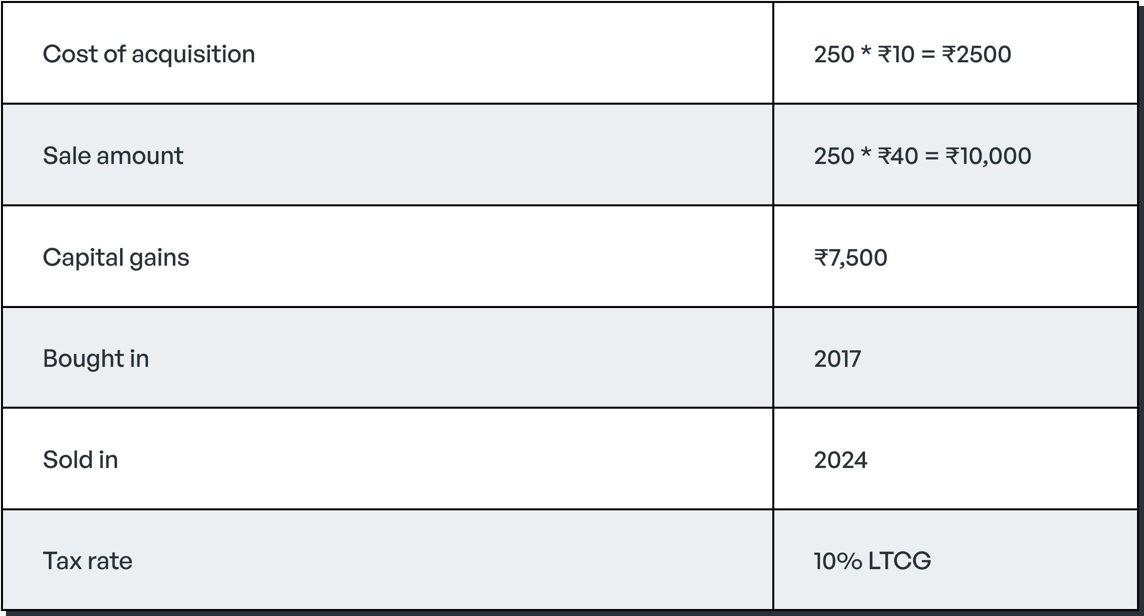Click the ₹2500 total acquisition cost
Viewport: 1144px width, 616px height.
coord(977,54)
